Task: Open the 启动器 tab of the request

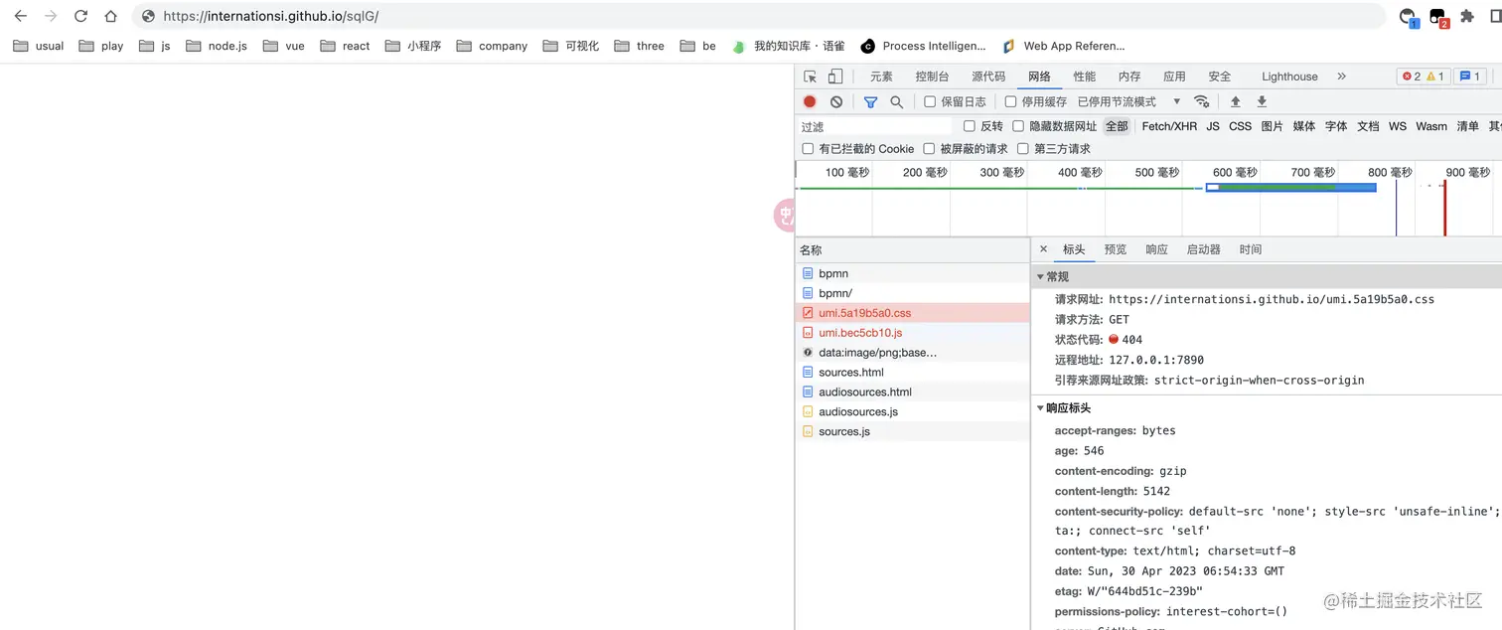Action: pyautogui.click(x=1204, y=249)
